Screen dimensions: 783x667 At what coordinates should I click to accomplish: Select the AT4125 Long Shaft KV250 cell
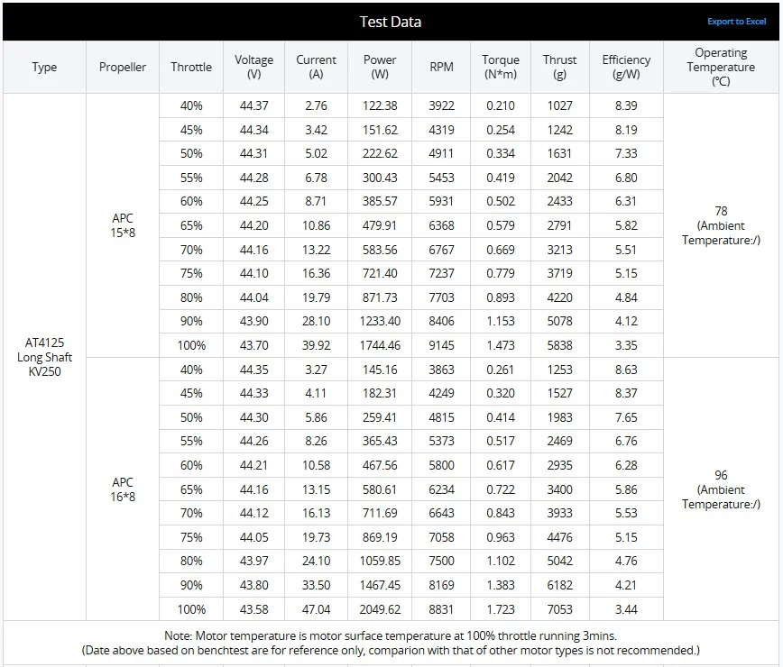point(44,357)
